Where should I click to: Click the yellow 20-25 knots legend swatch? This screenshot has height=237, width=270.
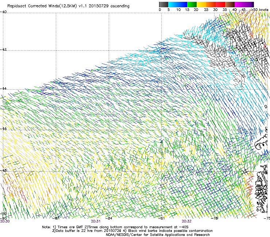[x=201, y=4]
